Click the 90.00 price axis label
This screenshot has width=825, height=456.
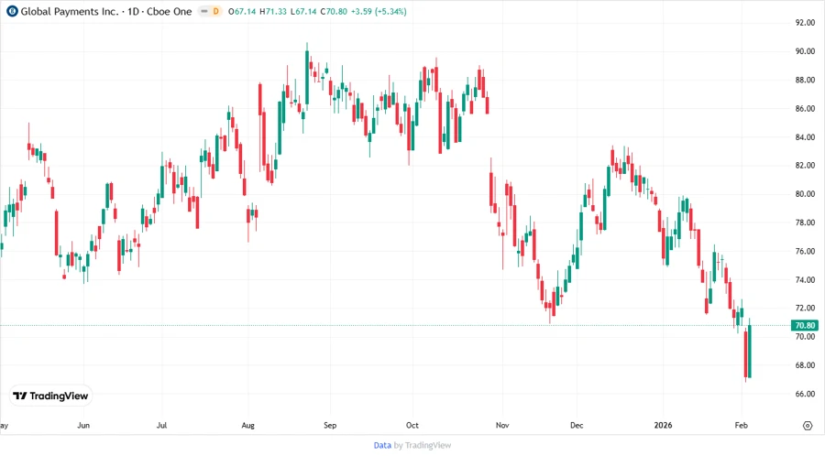click(x=805, y=51)
